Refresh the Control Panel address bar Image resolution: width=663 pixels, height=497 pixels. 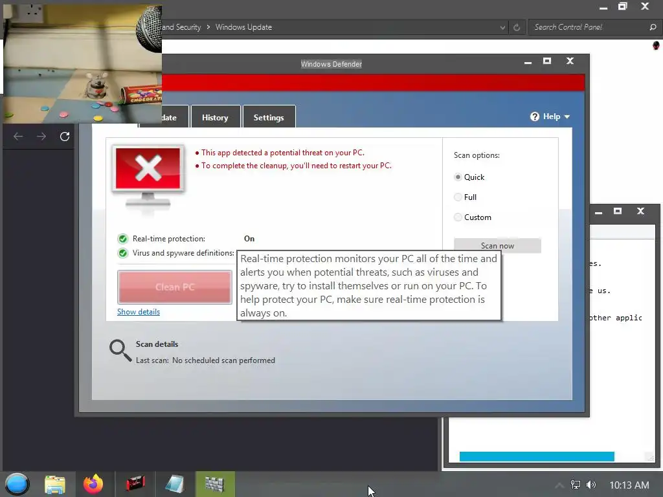point(516,27)
